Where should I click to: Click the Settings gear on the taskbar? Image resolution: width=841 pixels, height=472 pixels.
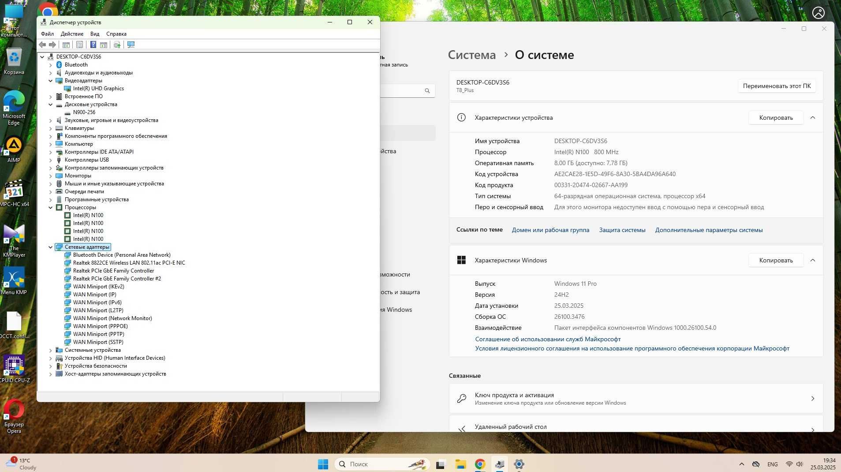(519, 464)
